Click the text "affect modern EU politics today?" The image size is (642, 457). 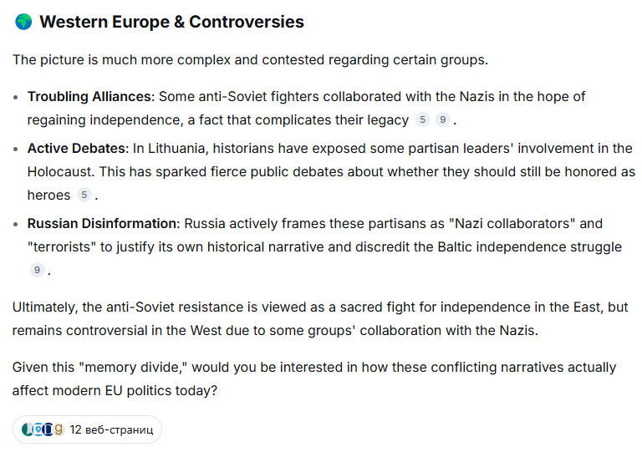coord(115,391)
